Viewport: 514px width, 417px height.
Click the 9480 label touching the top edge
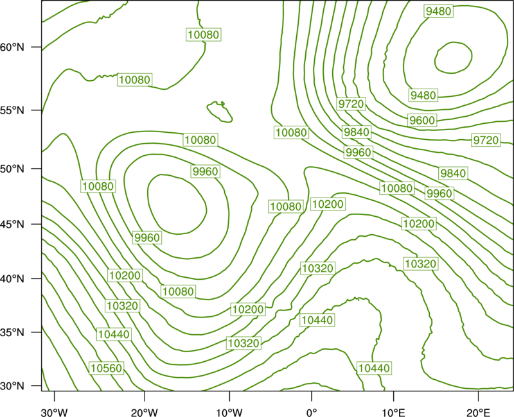[439, 11]
